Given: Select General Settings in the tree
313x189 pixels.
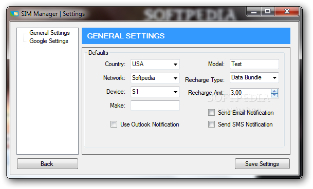Looking at the screenshot, I should point(49,33).
